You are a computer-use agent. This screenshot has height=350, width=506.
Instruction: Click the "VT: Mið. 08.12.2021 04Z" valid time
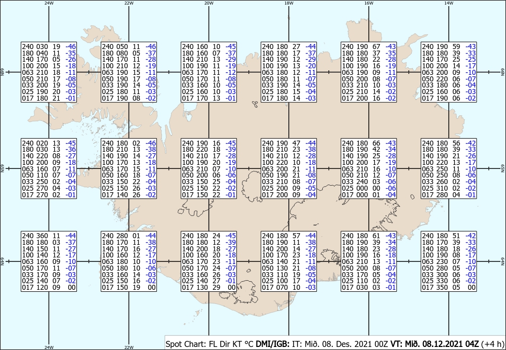tap(435, 344)
